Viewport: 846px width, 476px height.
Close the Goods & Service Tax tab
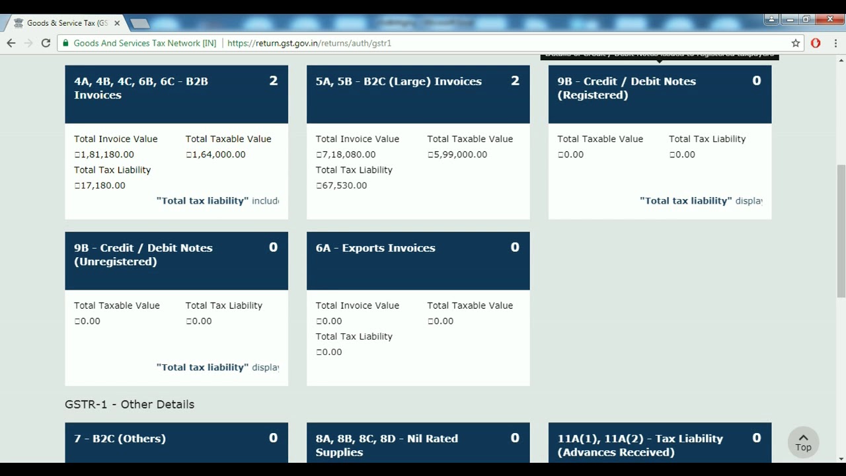click(117, 23)
